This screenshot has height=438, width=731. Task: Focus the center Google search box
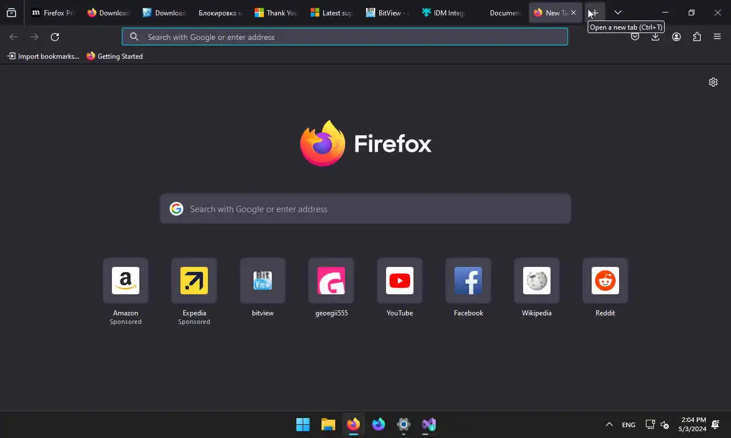tap(365, 209)
